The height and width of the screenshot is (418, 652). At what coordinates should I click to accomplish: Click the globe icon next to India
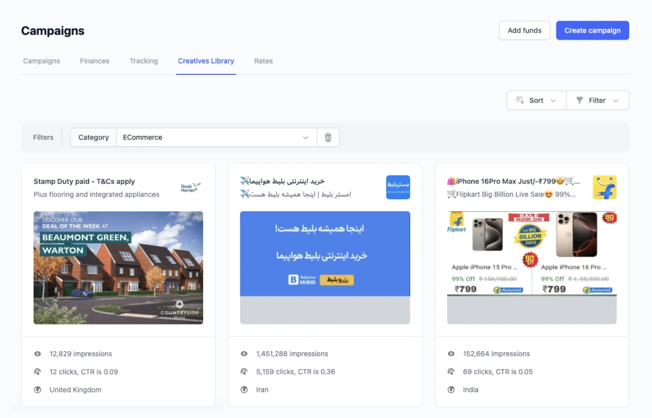(x=451, y=389)
